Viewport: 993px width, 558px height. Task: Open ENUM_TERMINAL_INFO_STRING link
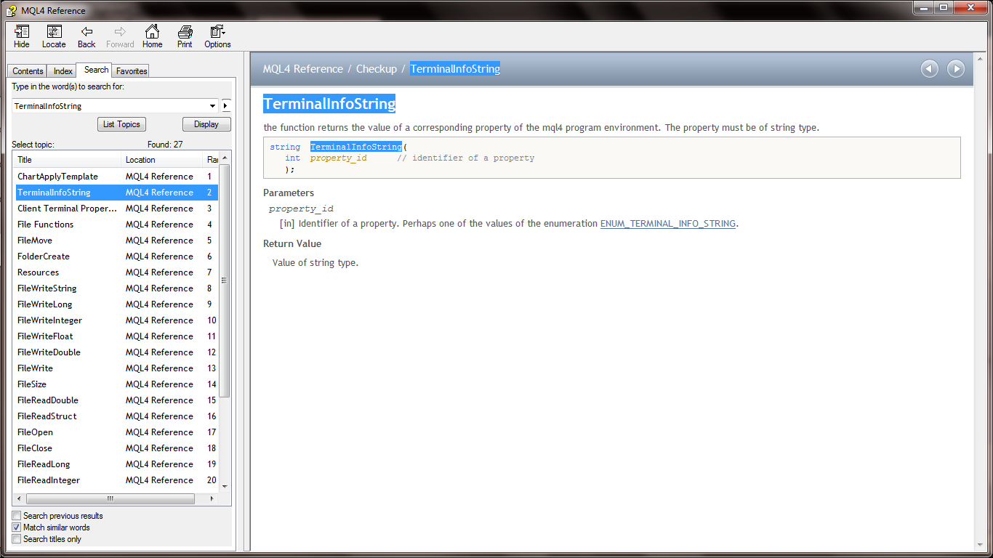pos(668,224)
